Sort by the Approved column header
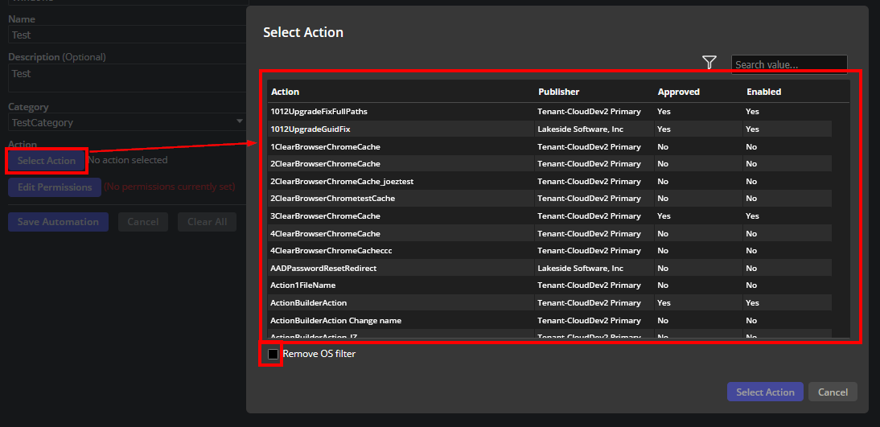880x427 pixels. coord(678,92)
